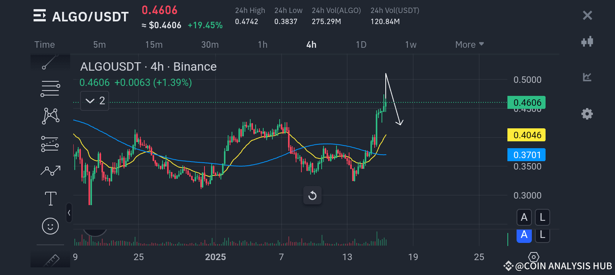Click the blue 0.3701 moving average label
615x275 pixels.
point(526,155)
